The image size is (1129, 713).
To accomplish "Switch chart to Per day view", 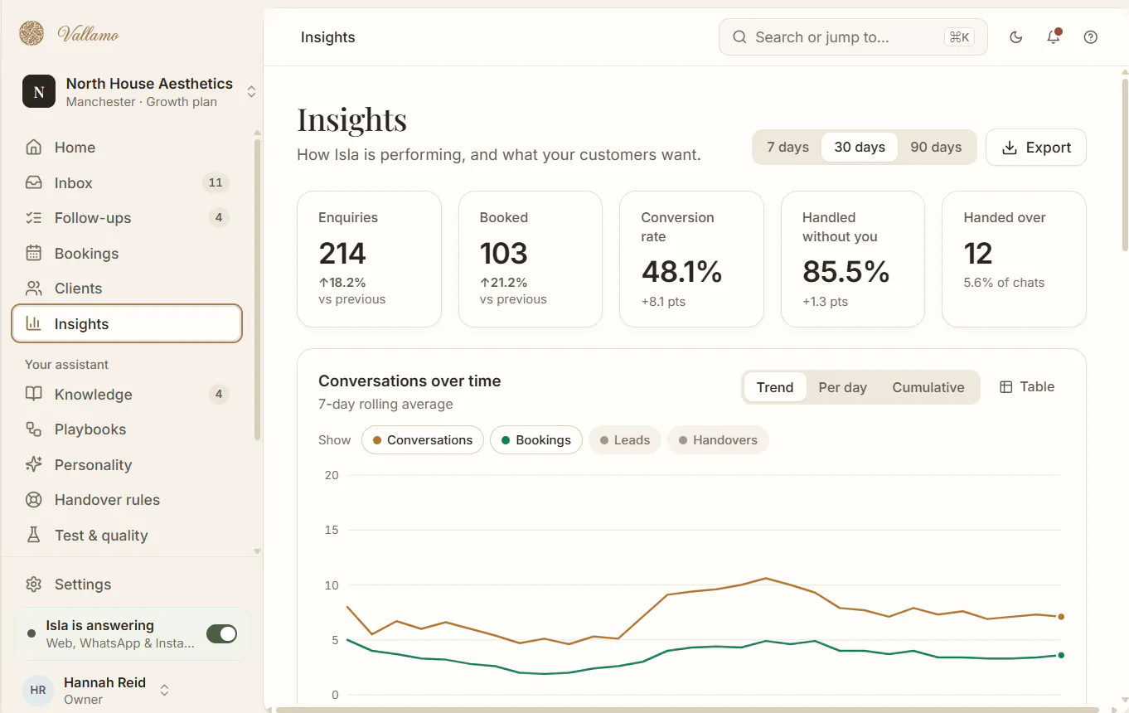I will pyautogui.click(x=842, y=387).
